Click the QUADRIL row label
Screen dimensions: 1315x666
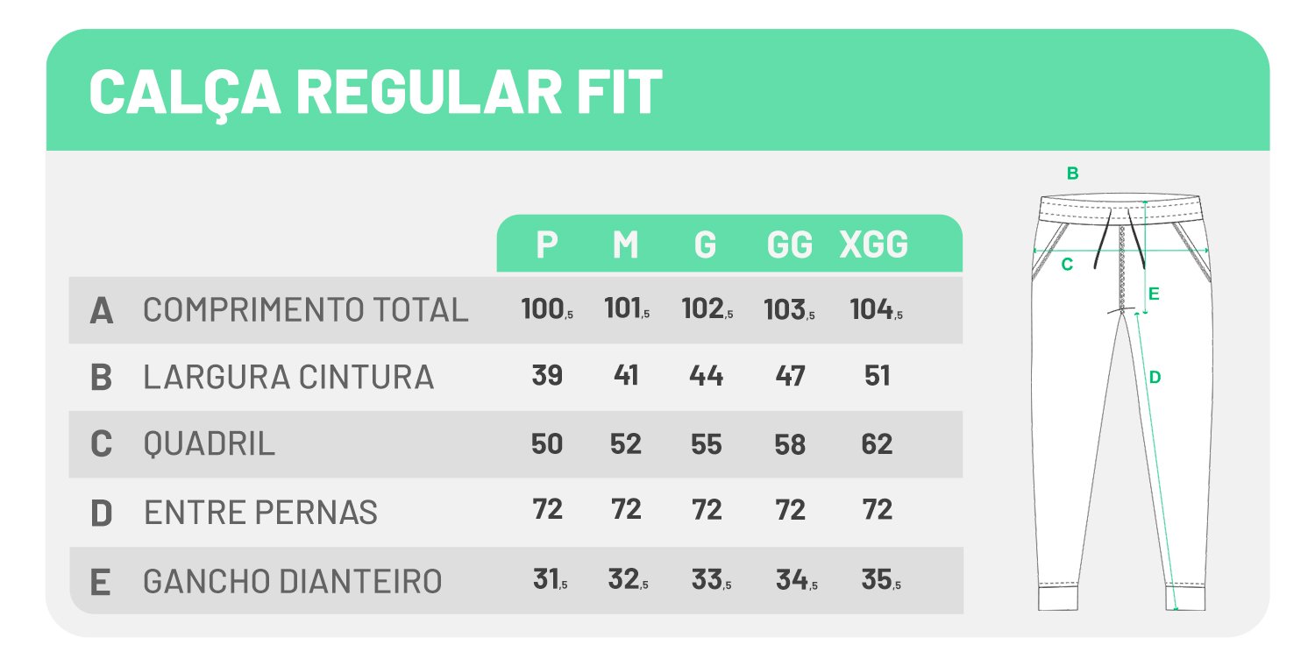209,443
